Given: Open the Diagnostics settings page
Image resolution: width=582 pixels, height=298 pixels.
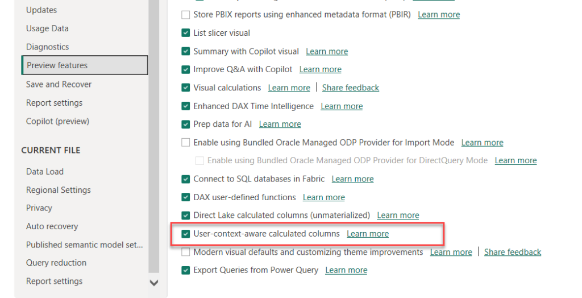Looking at the screenshot, I should (x=47, y=47).
